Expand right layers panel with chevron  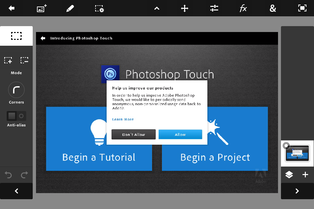click(297, 191)
